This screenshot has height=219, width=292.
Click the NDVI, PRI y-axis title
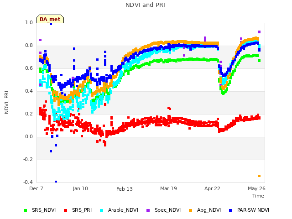[x=6, y=102]
